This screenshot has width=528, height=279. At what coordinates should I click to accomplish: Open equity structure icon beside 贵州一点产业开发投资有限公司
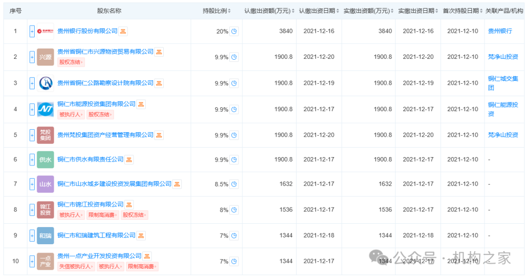tap(147, 256)
